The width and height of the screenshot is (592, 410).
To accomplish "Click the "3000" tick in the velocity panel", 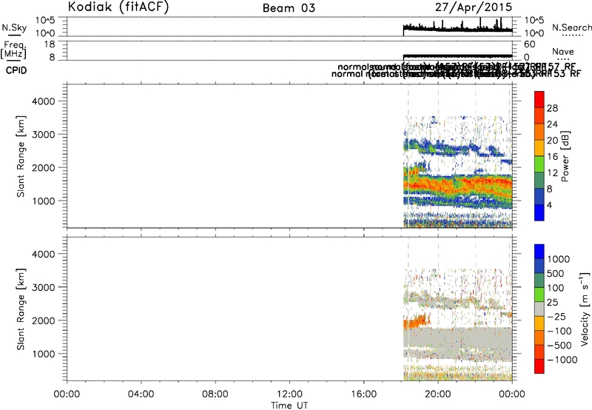I will [43, 287].
